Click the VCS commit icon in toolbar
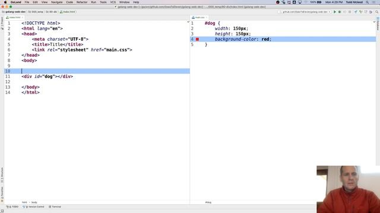The image size is (380, 213). click(x=361, y=12)
